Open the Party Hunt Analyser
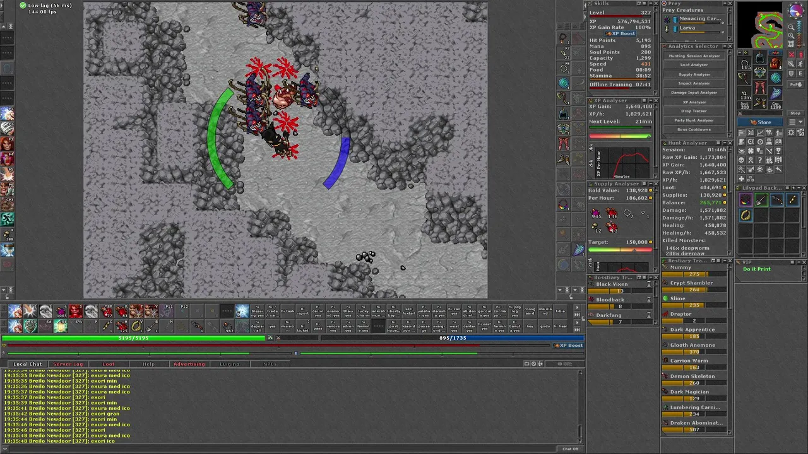This screenshot has height=454, width=808. pyautogui.click(x=694, y=120)
